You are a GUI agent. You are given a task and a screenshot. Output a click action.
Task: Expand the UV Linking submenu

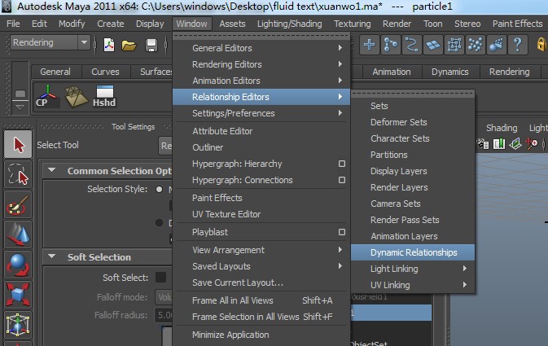(x=413, y=285)
